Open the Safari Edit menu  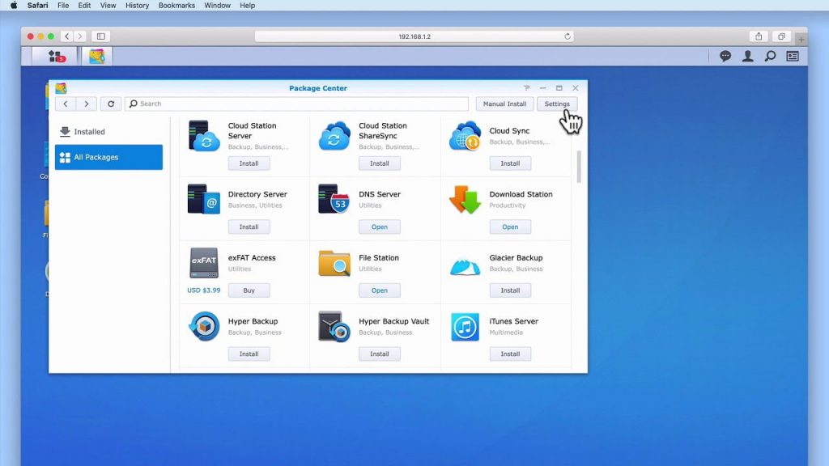pos(84,6)
